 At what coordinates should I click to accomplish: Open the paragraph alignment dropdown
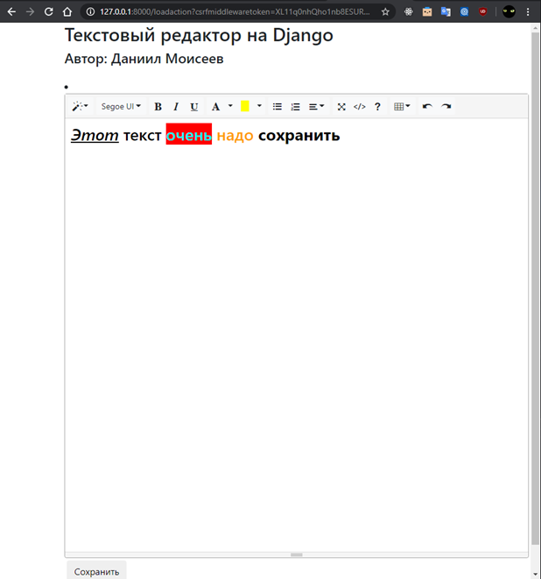tap(316, 107)
